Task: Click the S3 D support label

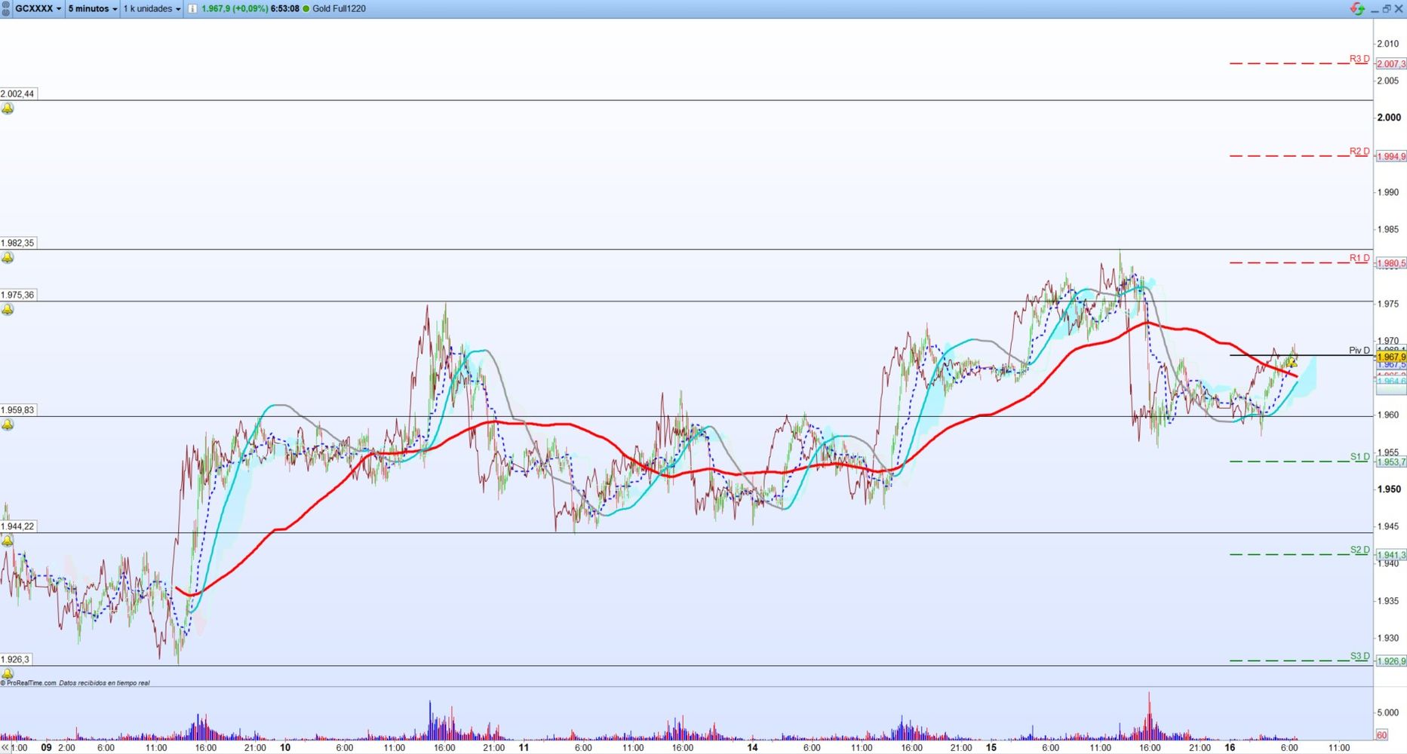Action: 1359,656
